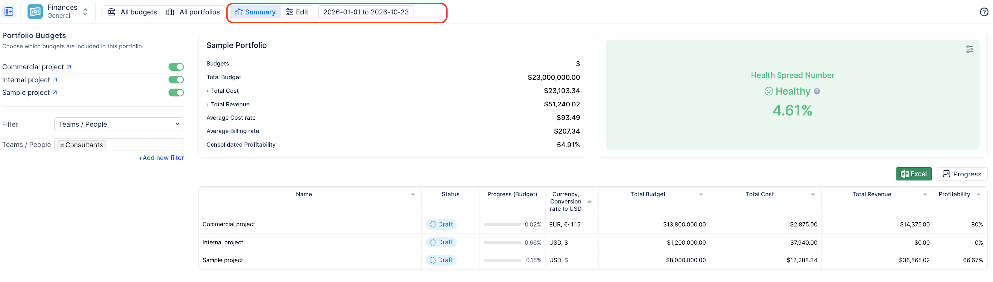Click the Internal project Draft status badge
The height and width of the screenshot is (282, 993).
[x=441, y=243]
